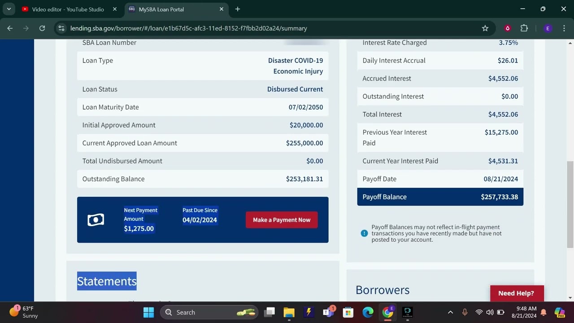Open Task View on the taskbar

(270, 312)
